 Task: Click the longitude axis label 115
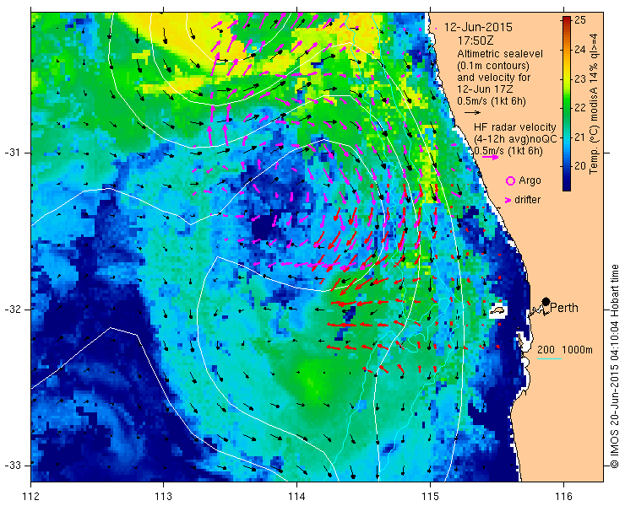pos(430,497)
